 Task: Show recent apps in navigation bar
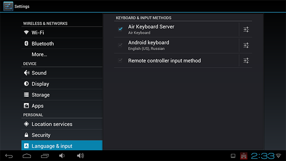click(x=45, y=156)
